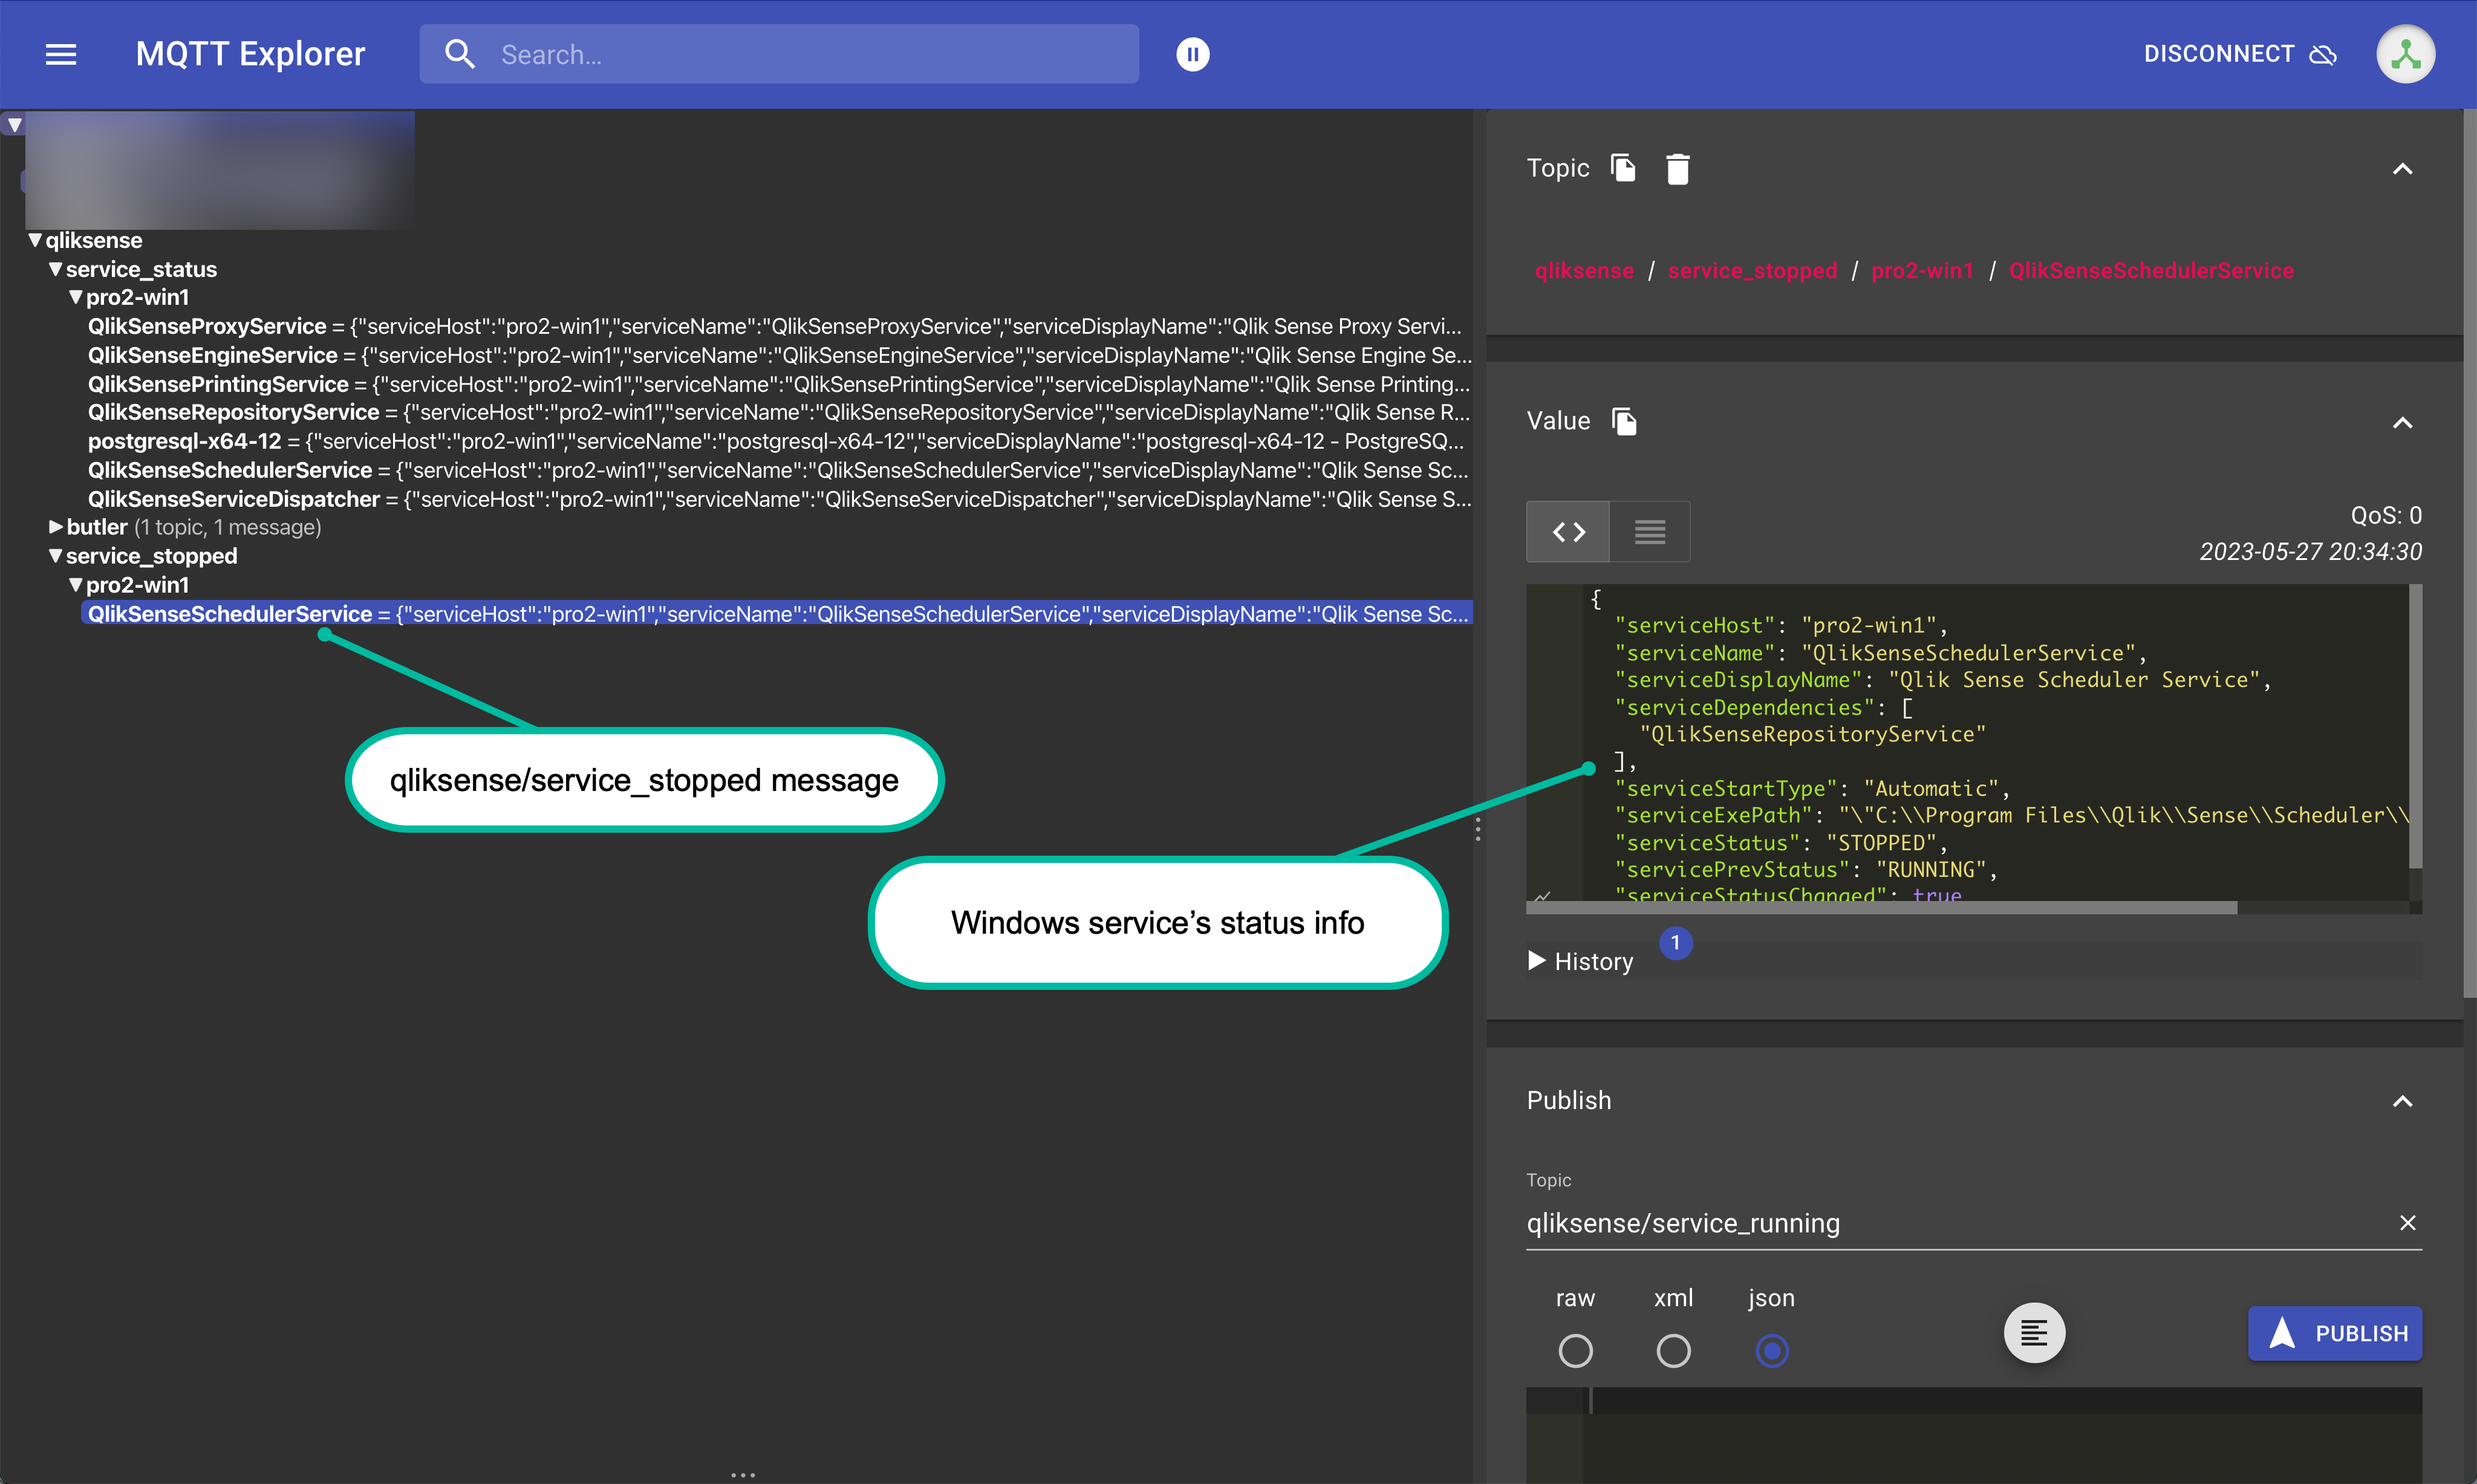The width and height of the screenshot is (2477, 1484).
Task: Select the xml publish format
Action: pos(1674,1351)
